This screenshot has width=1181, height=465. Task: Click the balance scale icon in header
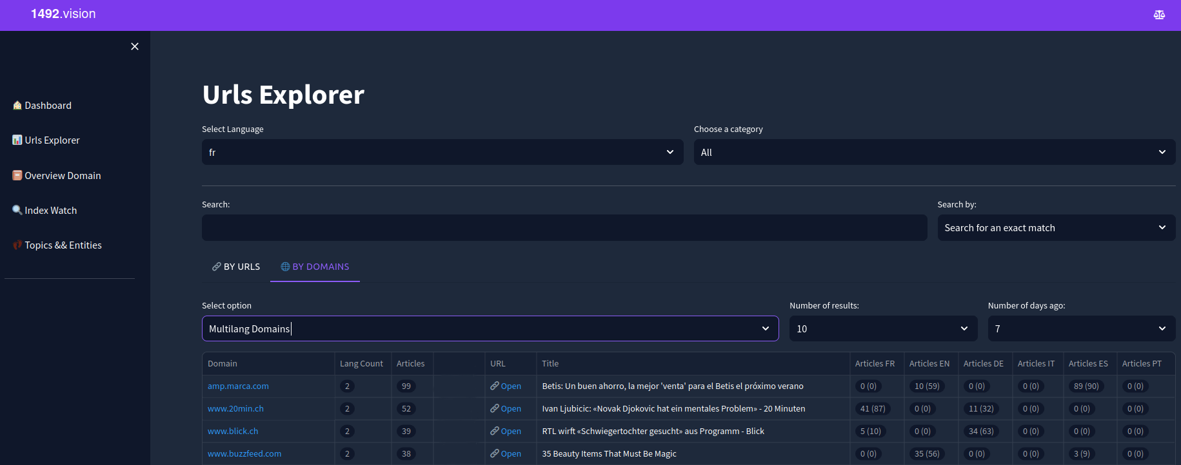pyautogui.click(x=1159, y=15)
